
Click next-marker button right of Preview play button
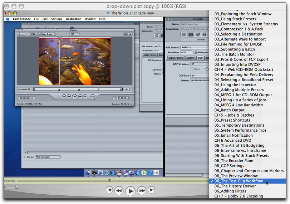[x=80, y=96]
